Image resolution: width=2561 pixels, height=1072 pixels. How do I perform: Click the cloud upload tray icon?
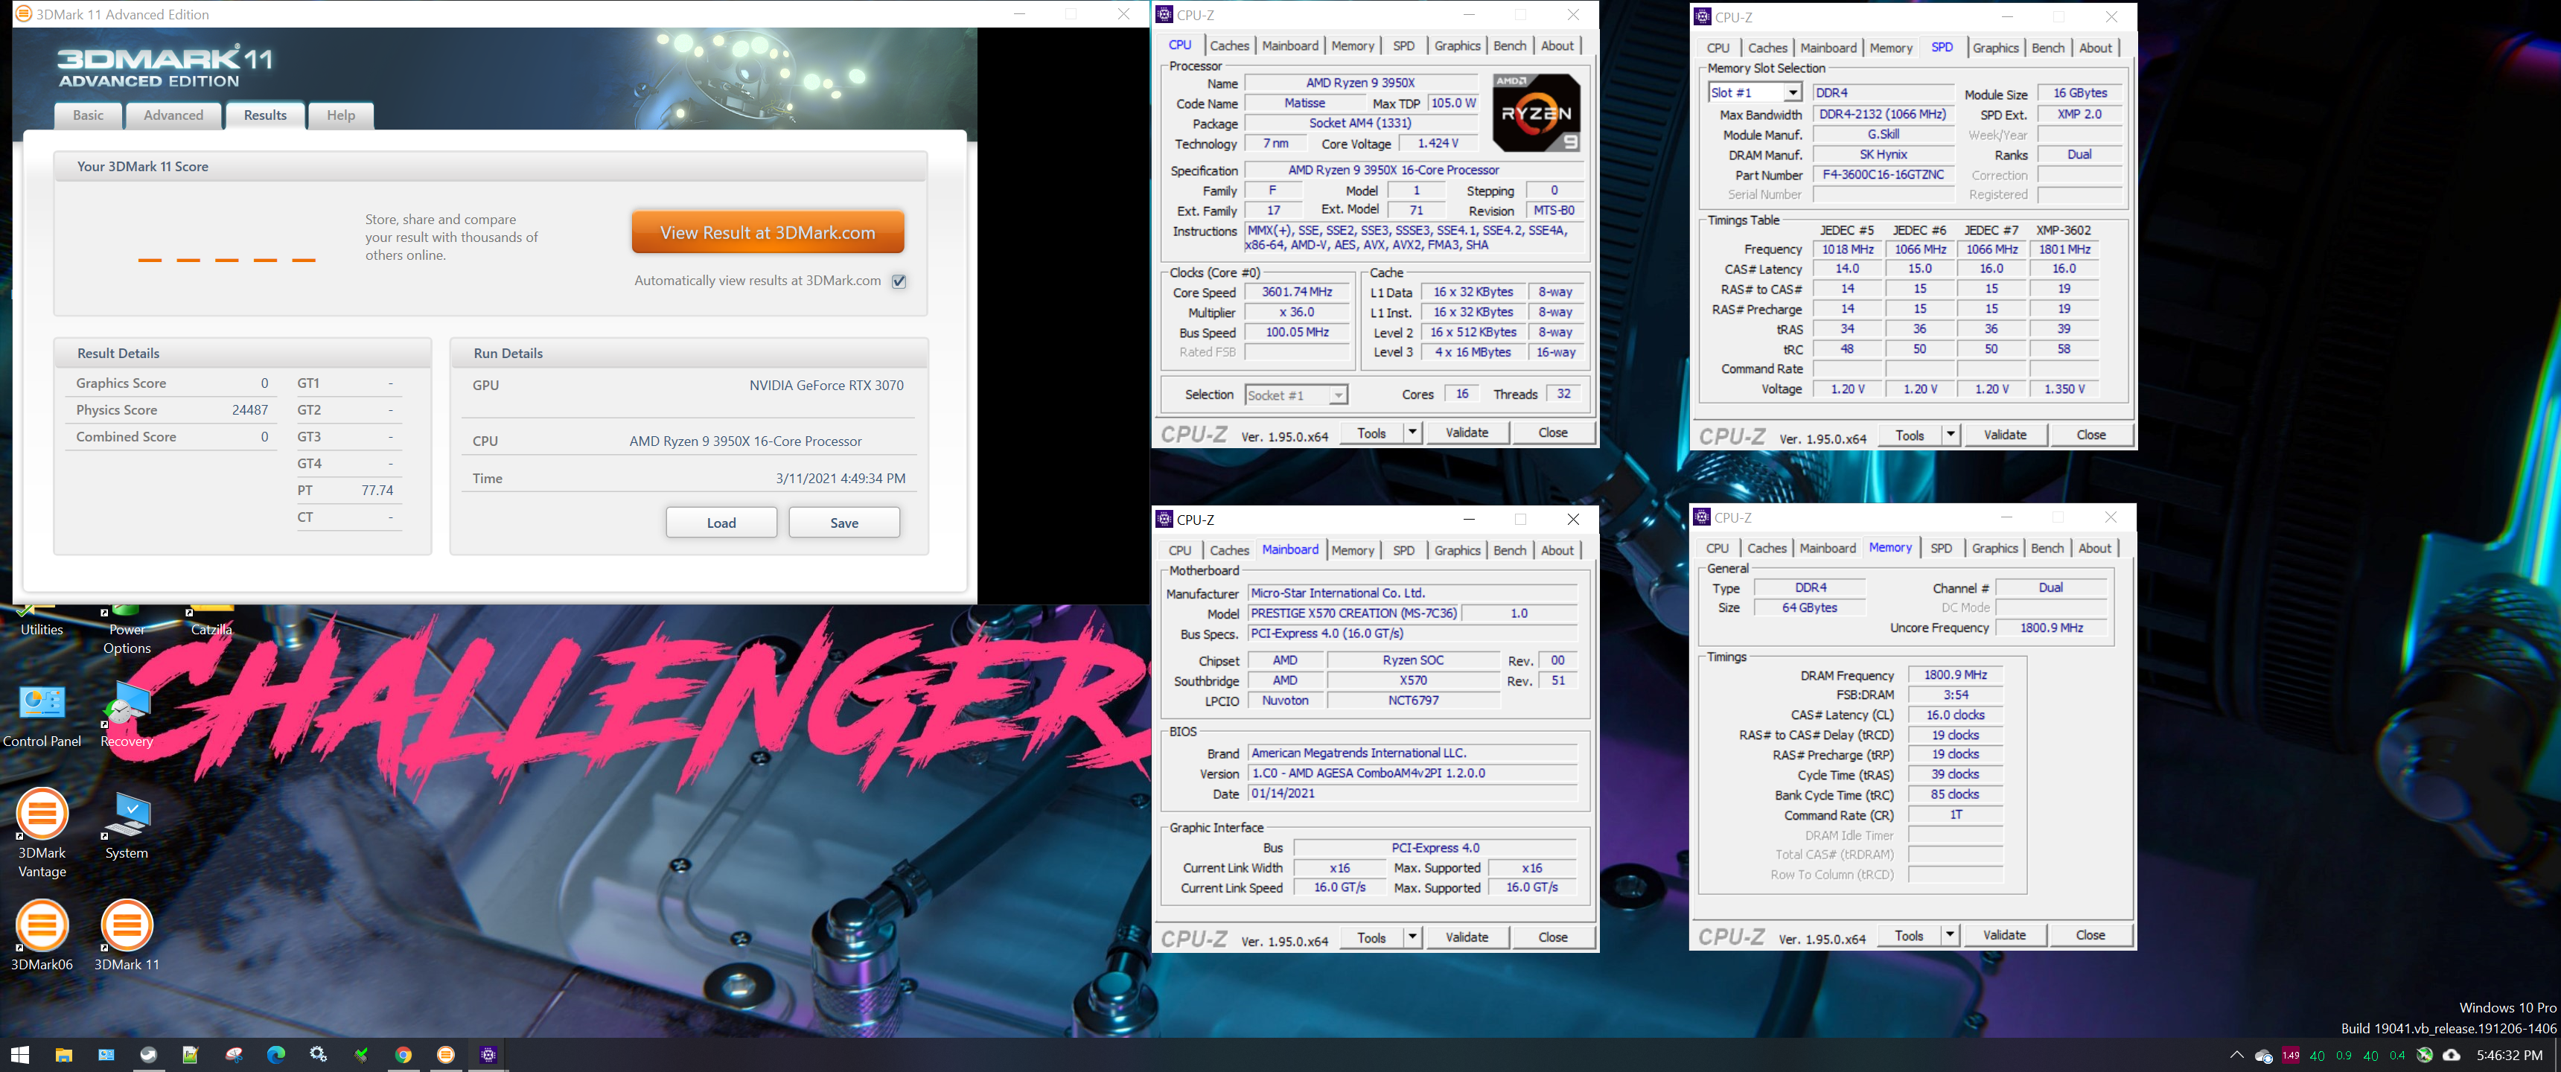2452,1055
